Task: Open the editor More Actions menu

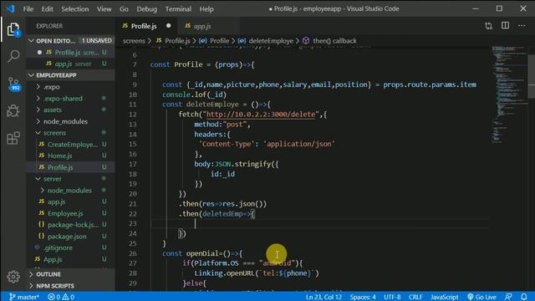Action: point(522,26)
